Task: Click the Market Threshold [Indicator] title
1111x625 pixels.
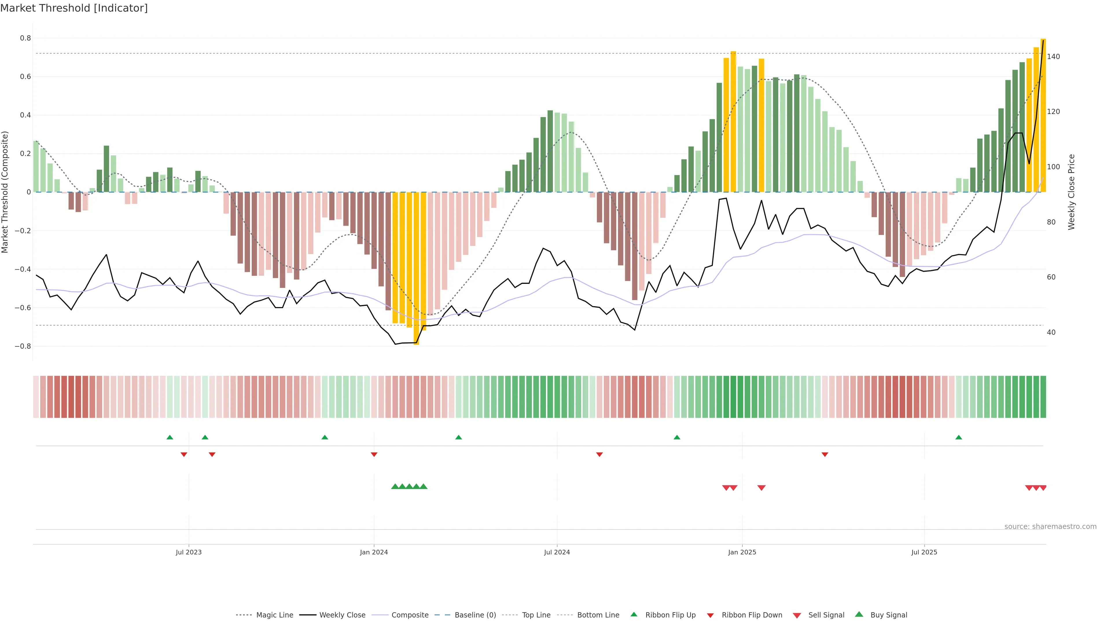Action: (x=74, y=8)
